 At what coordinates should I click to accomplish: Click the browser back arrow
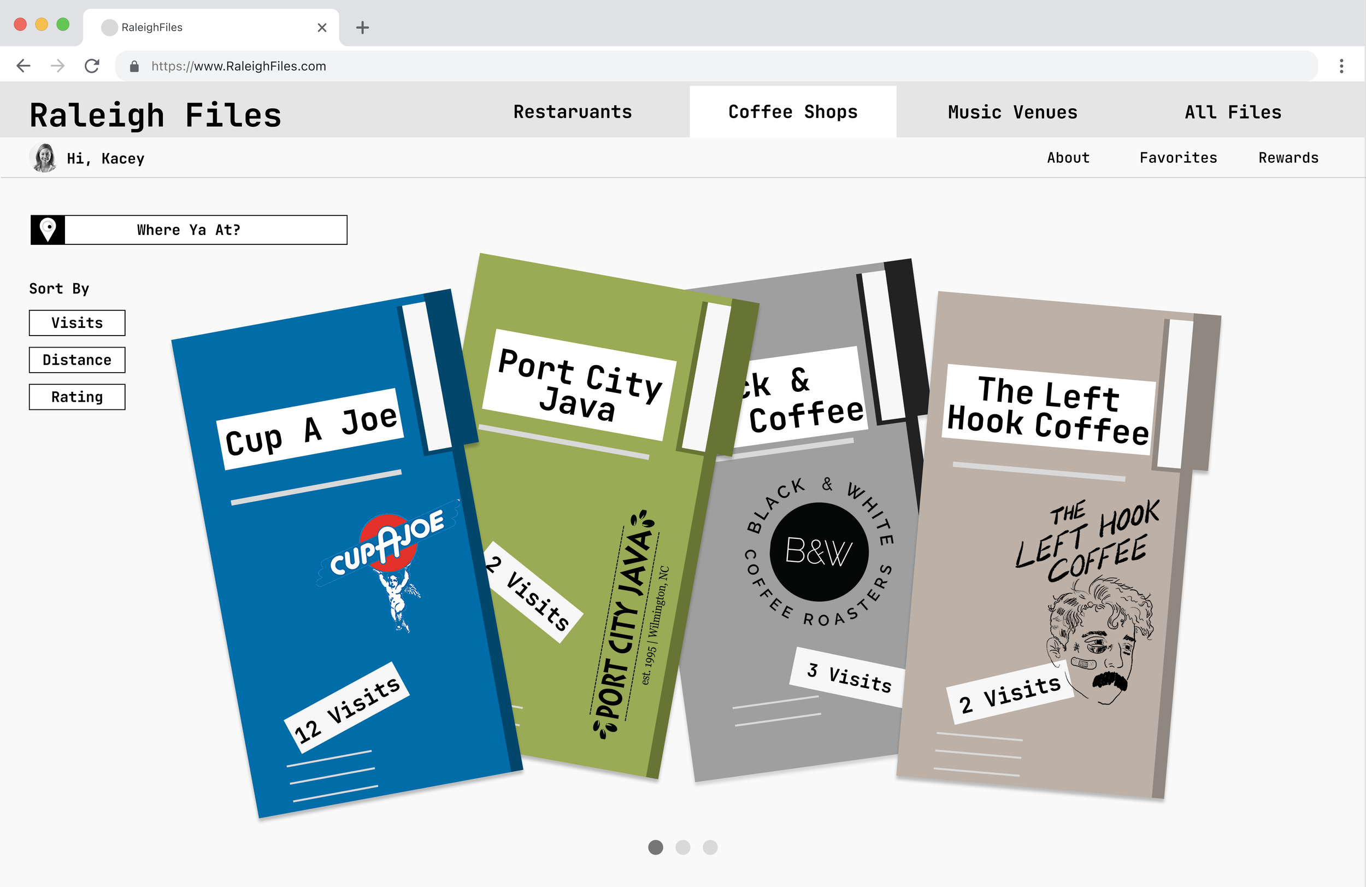[23, 66]
